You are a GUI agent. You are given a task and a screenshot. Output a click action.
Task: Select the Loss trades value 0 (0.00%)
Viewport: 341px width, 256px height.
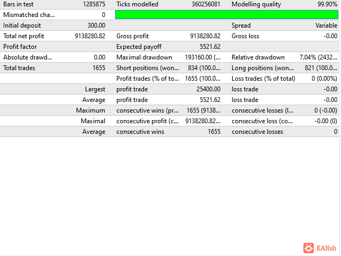pos(324,79)
